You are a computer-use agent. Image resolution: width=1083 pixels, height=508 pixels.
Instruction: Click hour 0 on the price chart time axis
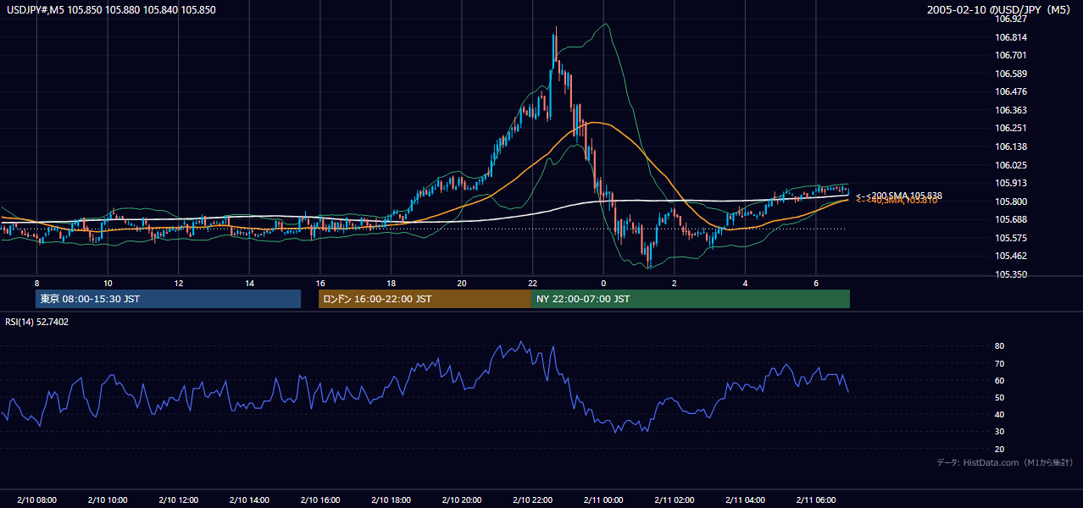(x=603, y=282)
